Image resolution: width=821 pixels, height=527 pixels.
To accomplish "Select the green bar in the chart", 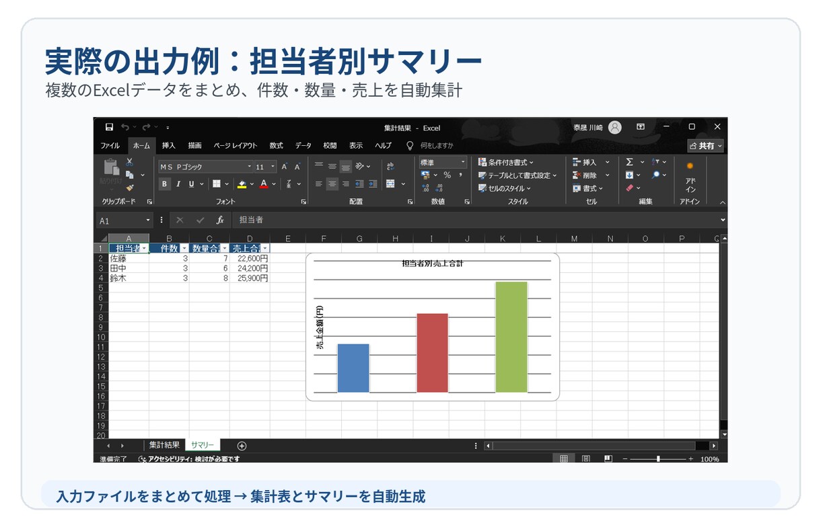I will [511, 337].
